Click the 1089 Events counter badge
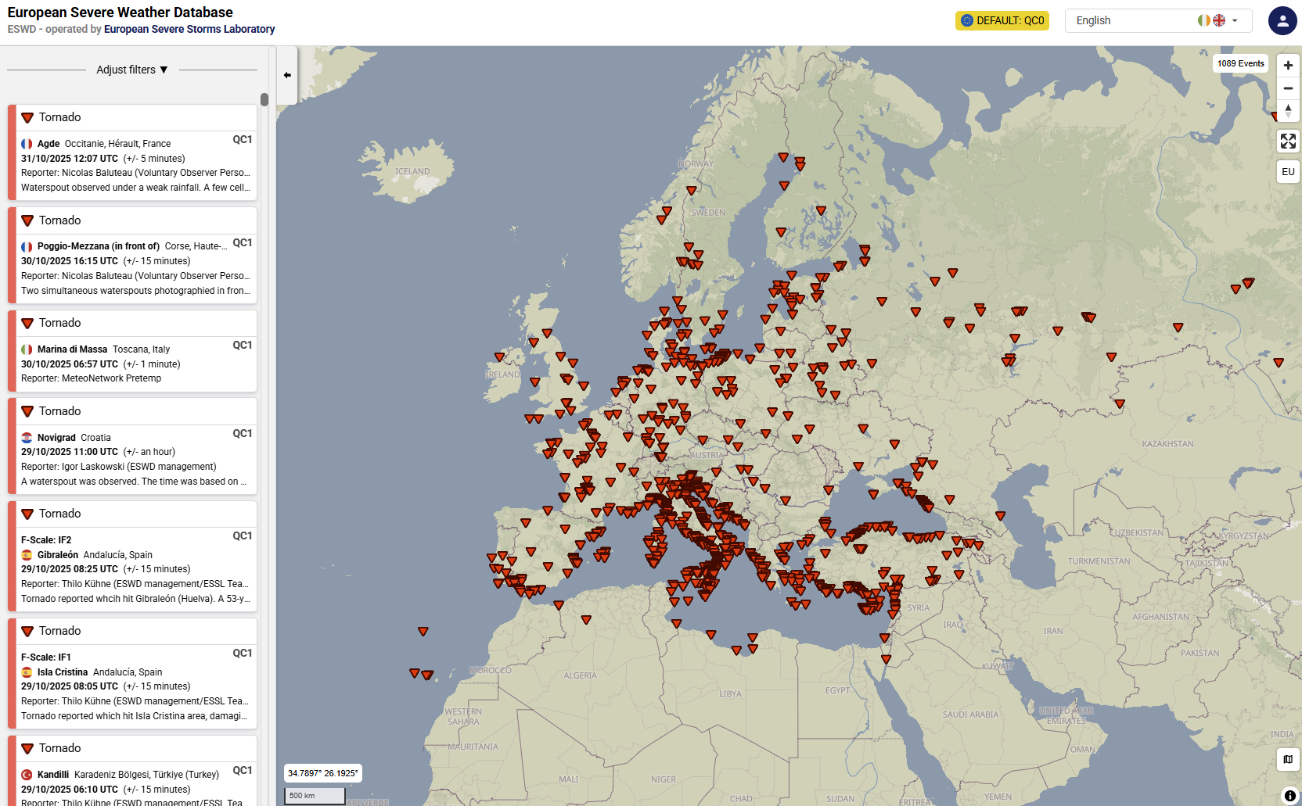Screen dimensions: 1302x806 pos(1240,63)
